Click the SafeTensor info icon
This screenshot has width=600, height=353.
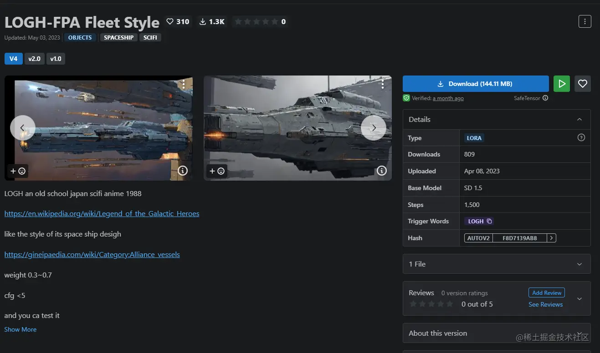point(545,98)
